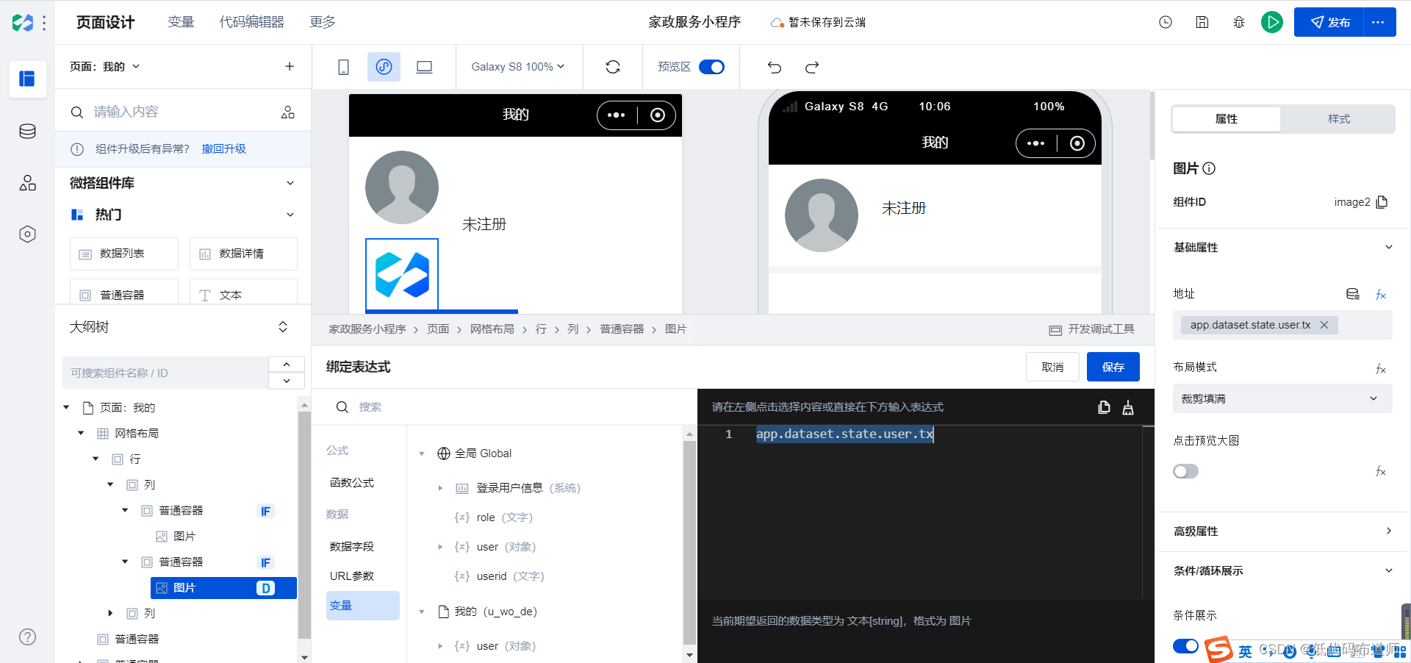Run preview with the green play button
Image resolution: width=1411 pixels, height=663 pixels.
pyautogui.click(x=1272, y=22)
